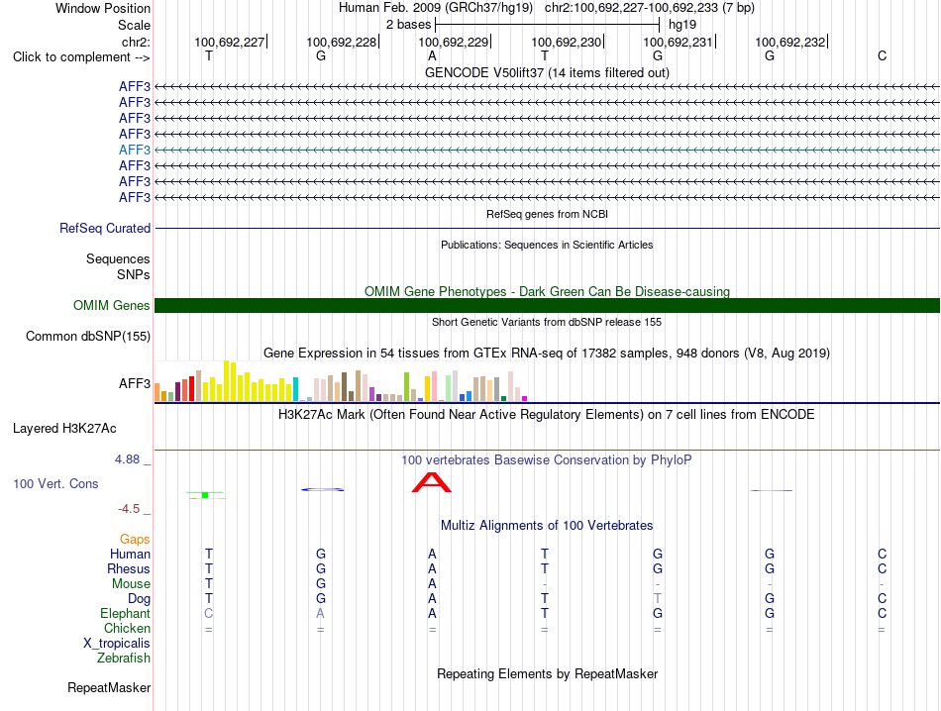The image size is (941, 711).
Task: Click the OMIM Genes track label
Action: (x=112, y=305)
